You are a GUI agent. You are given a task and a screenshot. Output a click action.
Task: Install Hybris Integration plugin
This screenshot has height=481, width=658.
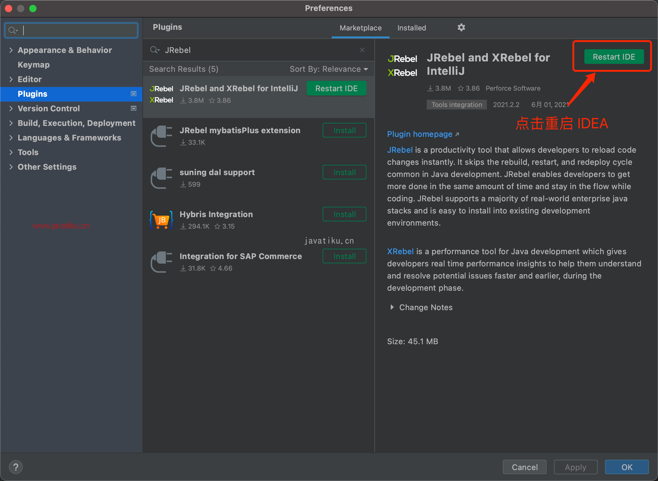tap(345, 214)
